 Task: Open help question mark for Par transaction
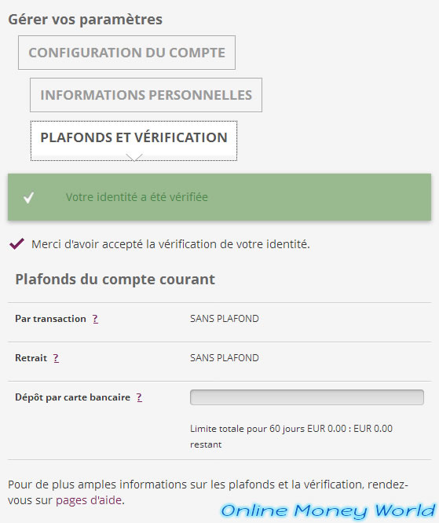tap(95, 319)
